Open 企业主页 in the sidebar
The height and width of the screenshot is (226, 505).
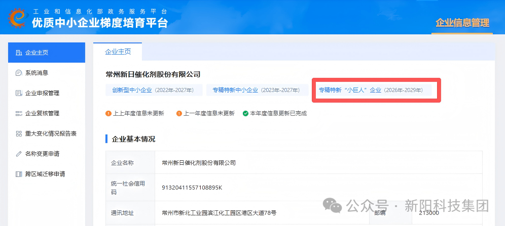(x=47, y=53)
